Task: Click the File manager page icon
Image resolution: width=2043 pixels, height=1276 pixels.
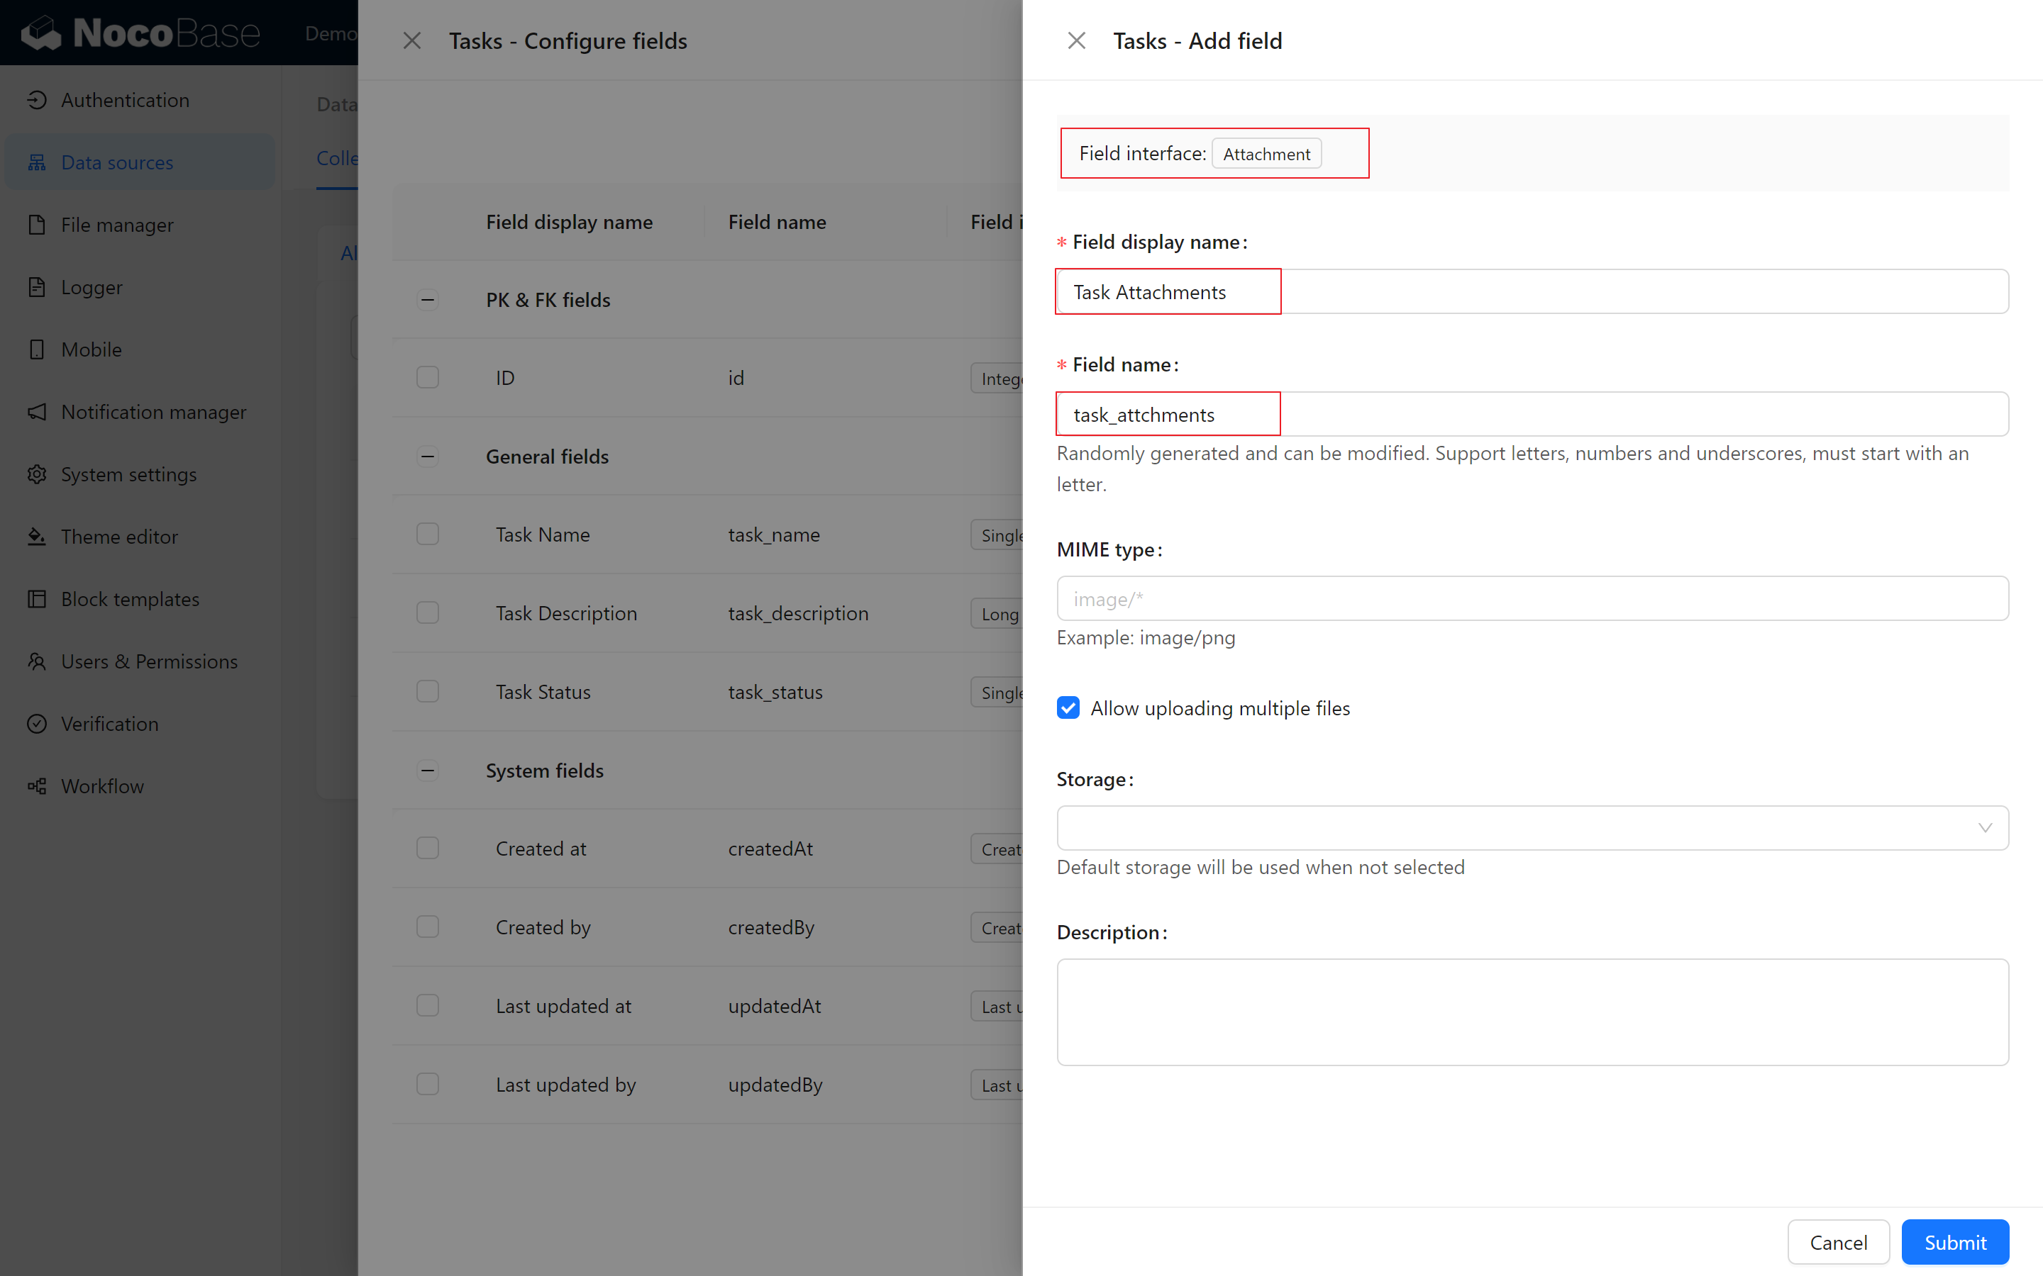Action: coord(36,225)
